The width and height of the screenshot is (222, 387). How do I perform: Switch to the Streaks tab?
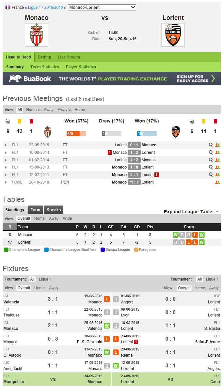pyautogui.click(x=54, y=210)
